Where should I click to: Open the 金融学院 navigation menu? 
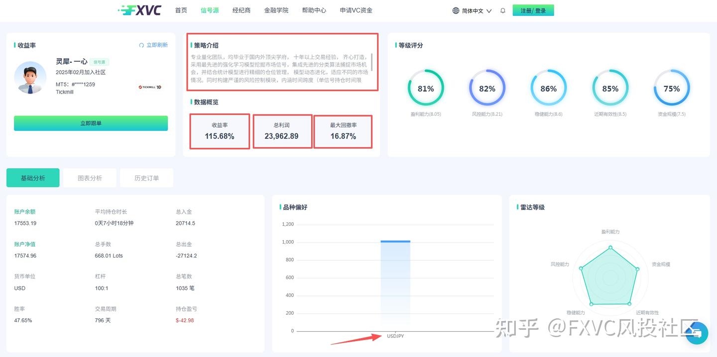tap(276, 10)
